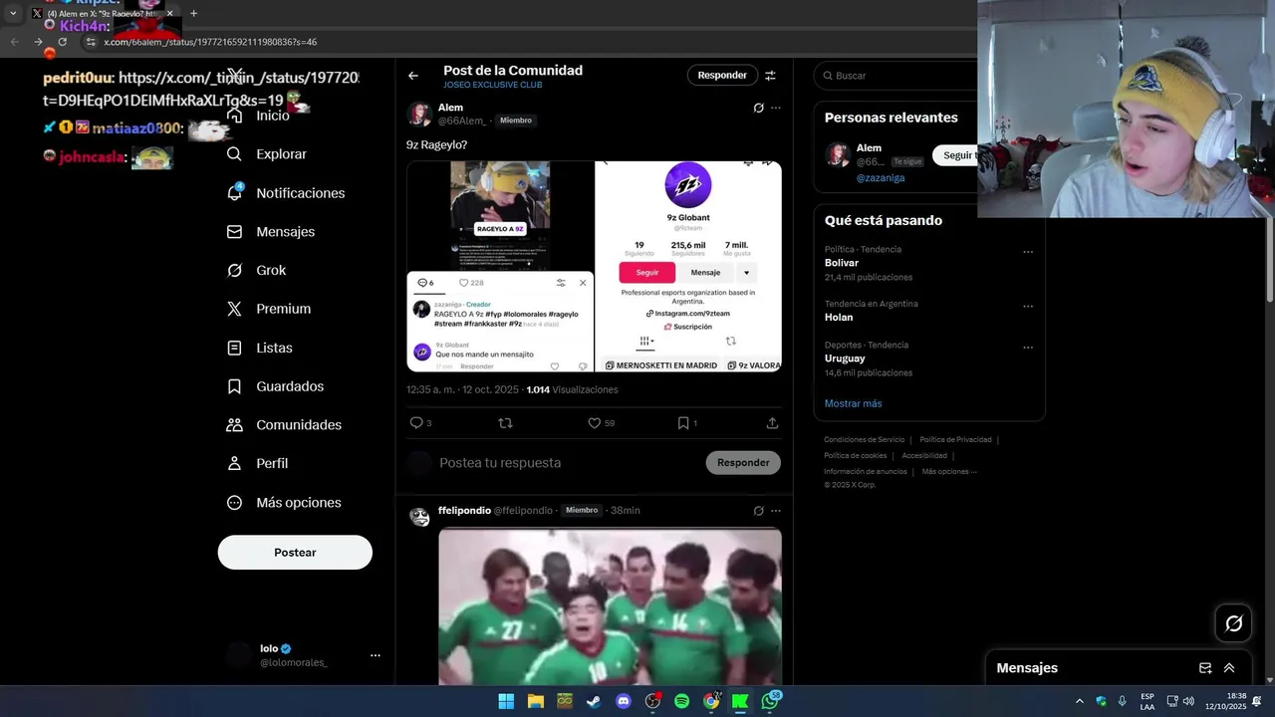Click Responder beside the reply box

[743, 463]
